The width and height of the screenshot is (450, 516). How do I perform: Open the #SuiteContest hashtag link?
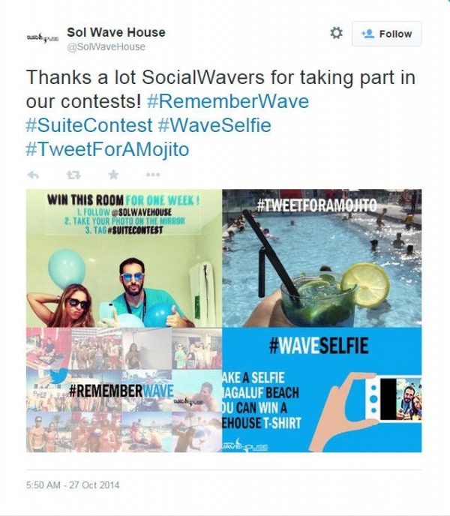pyautogui.click(x=89, y=125)
